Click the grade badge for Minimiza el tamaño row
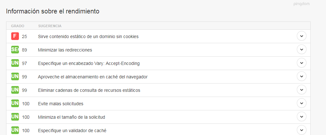This screenshot has height=135, width=326. tap(15, 117)
